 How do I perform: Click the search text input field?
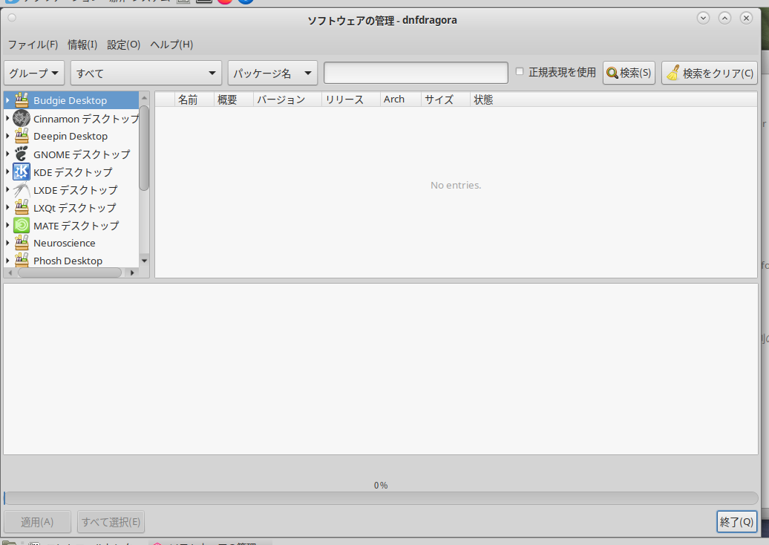(x=416, y=73)
